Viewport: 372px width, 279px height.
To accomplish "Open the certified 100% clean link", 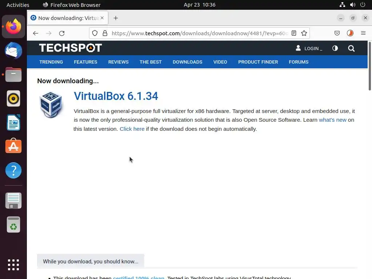I will [138, 277].
